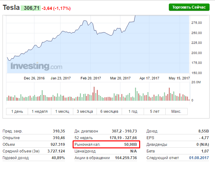Select the 5 лет time range

click(154, 111)
